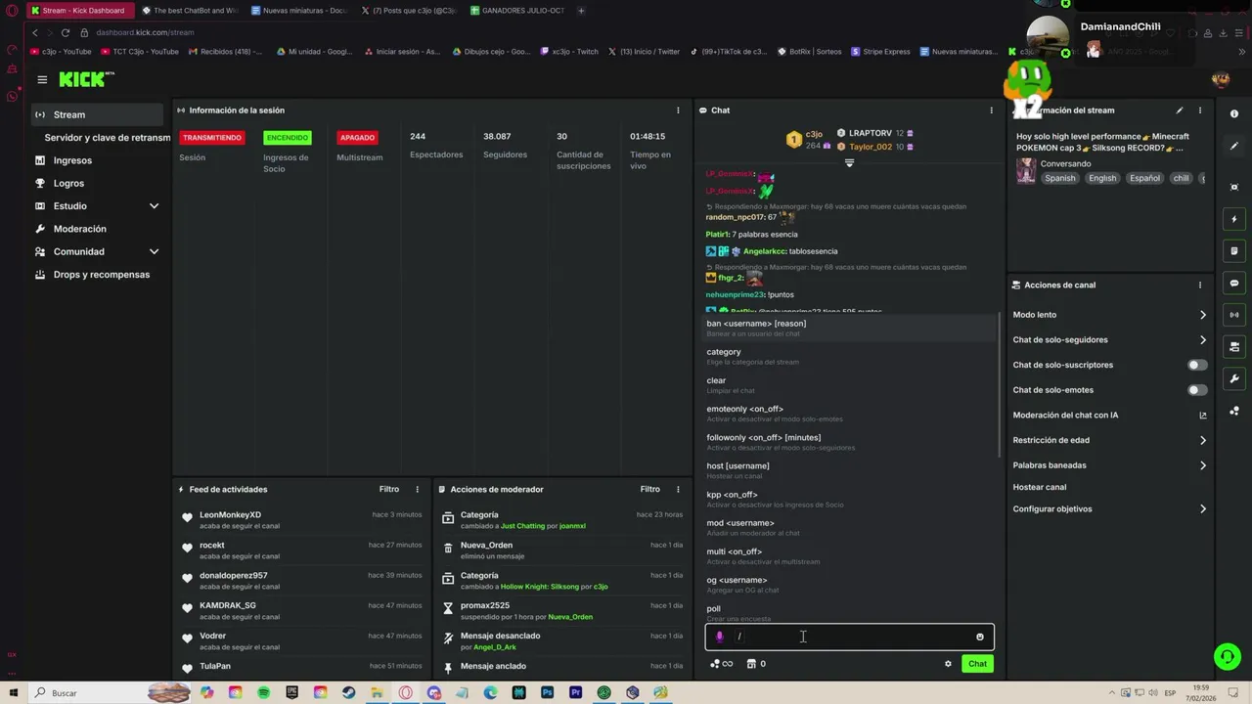The image size is (1252, 704).
Task: Click the broadcast signal icon in right sidebar
Action: click(1234, 315)
